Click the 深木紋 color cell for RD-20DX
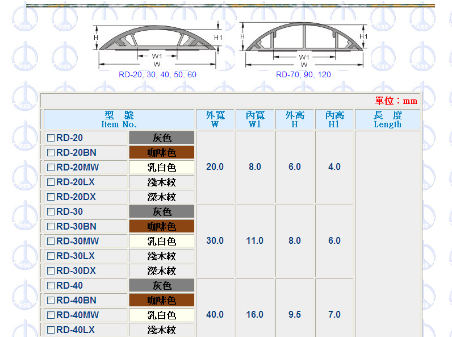Viewport: 452px width, 337px height. pyautogui.click(x=161, y=197)
